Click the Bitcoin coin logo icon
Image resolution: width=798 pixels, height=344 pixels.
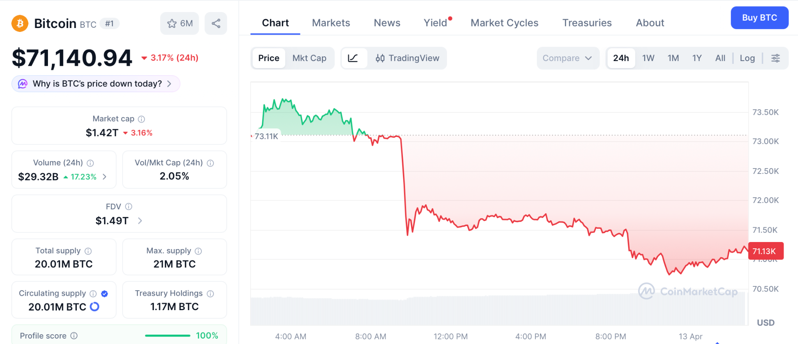pyautogui.click(x=20, y=23)
